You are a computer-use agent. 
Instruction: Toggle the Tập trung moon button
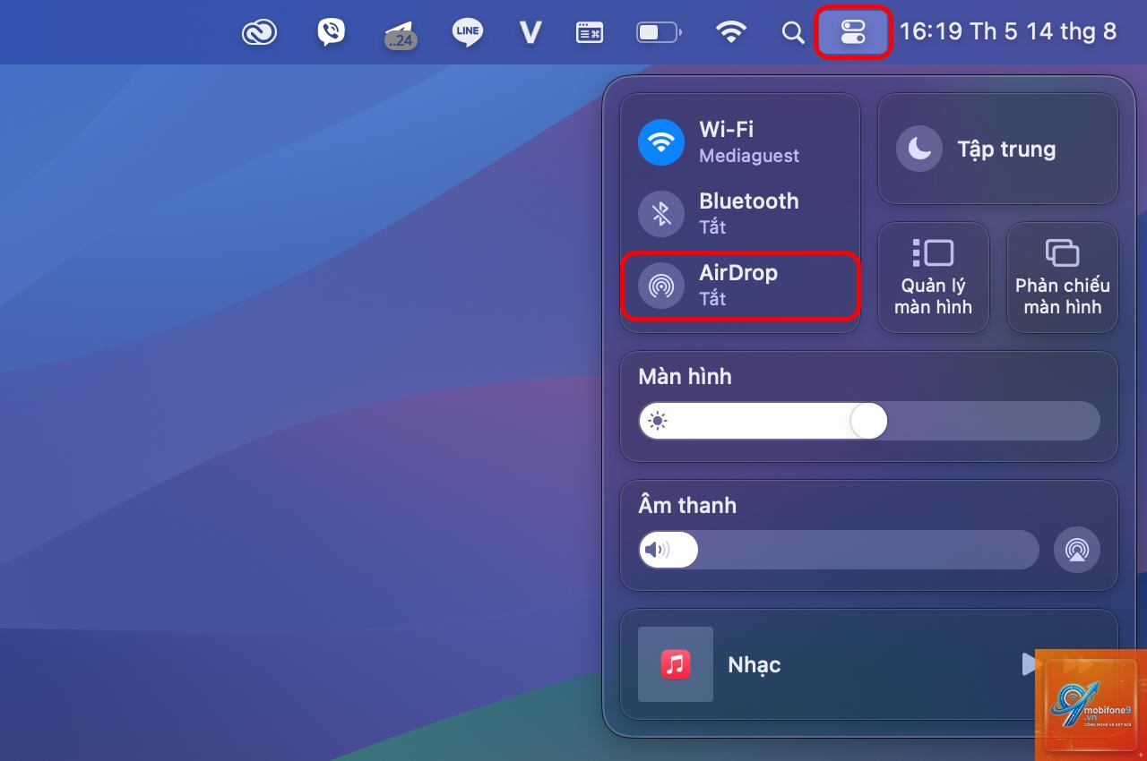[x=919, y=149]
